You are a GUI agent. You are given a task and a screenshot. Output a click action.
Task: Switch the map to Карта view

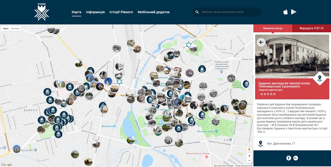click(6, 29)
